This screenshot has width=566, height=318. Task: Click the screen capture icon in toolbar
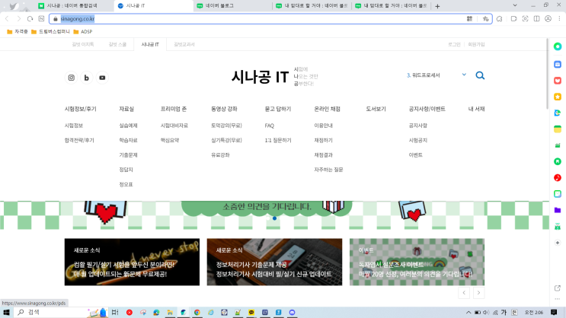(525, 19)
